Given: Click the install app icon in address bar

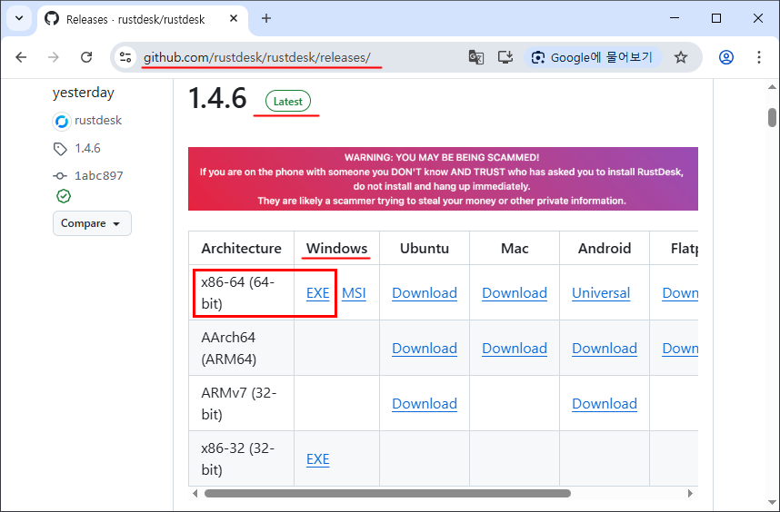Looking at the screenshot, I should (505, 57).
